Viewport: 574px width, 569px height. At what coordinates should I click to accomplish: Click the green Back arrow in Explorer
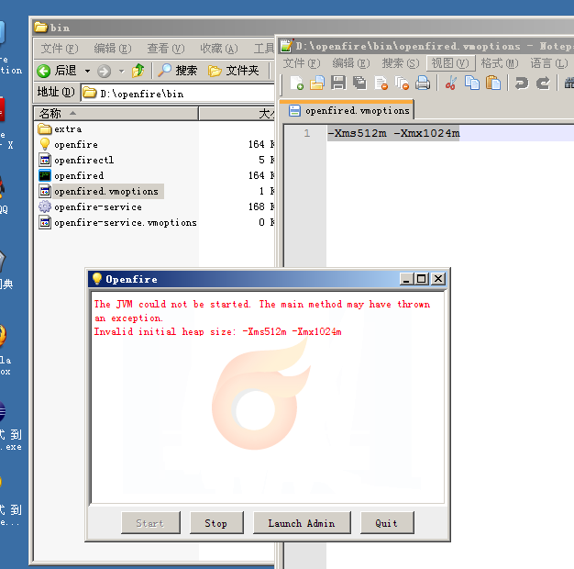(44, 71)
